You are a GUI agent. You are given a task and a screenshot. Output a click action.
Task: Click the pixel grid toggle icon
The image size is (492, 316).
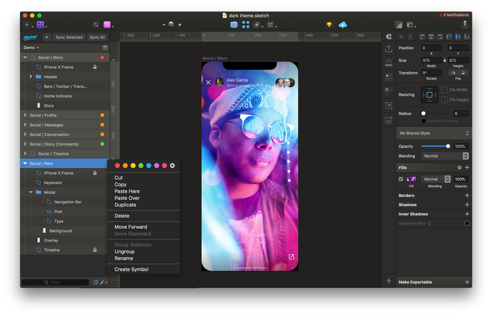[399, 25]
